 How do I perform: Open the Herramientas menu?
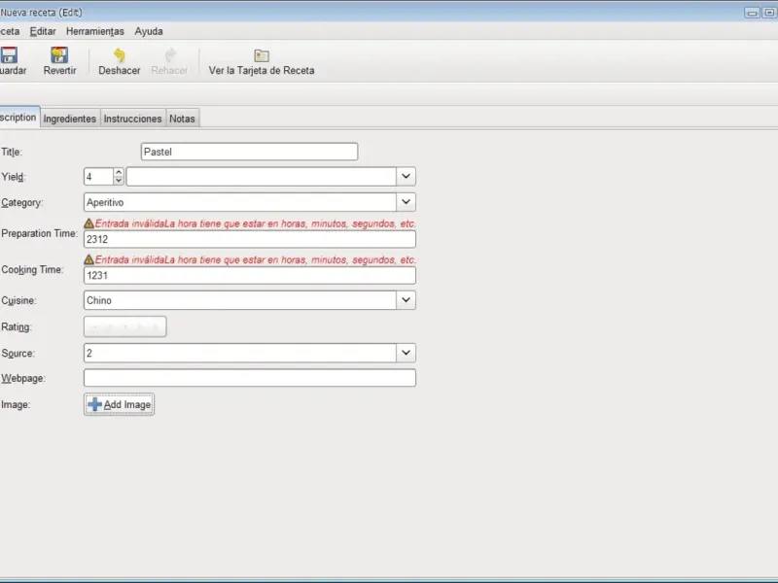pyautogui.click(x=94, y=31)
